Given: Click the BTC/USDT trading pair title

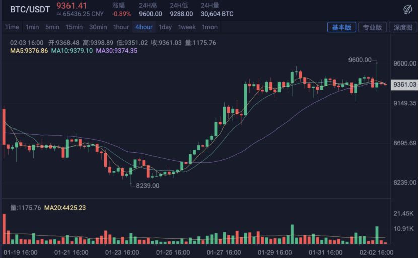Looking at the screenshot, I should 30,9.
